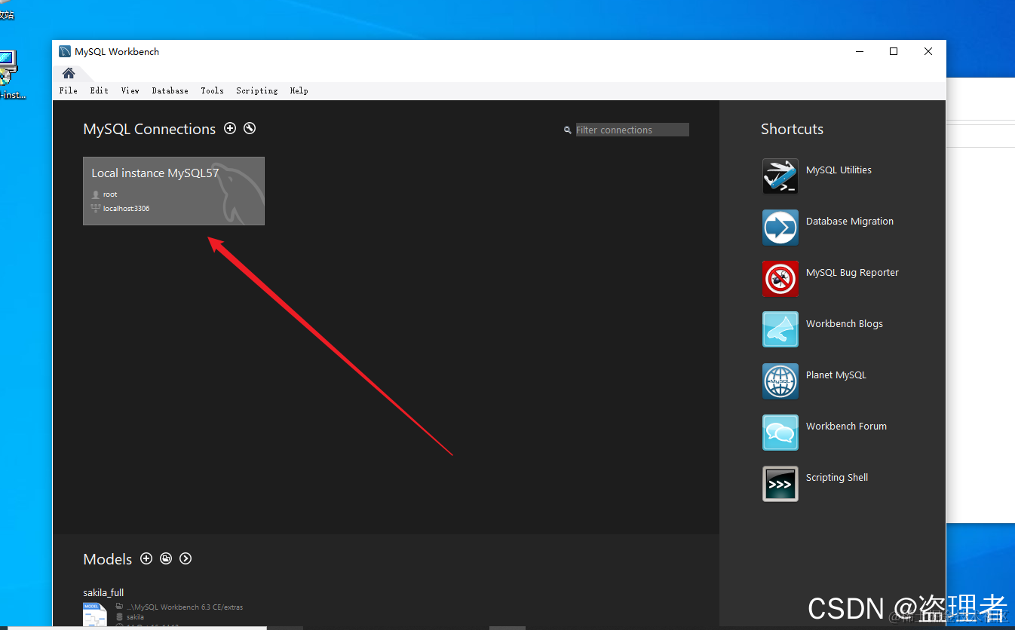Viewport: 1015px width, 630px height.
Task: Open an existing model file icon
Action: (x=166, y=558)
